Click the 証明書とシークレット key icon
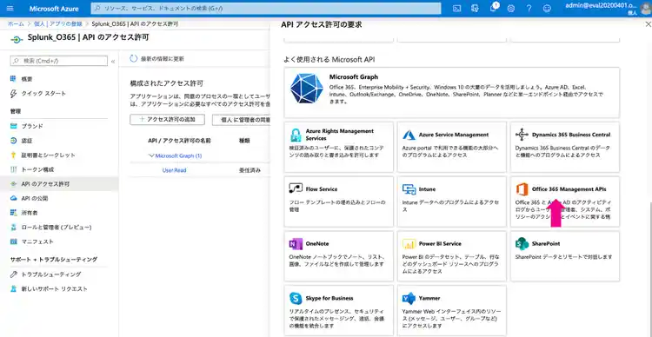The image size is (652, 337). coord(14,155)
